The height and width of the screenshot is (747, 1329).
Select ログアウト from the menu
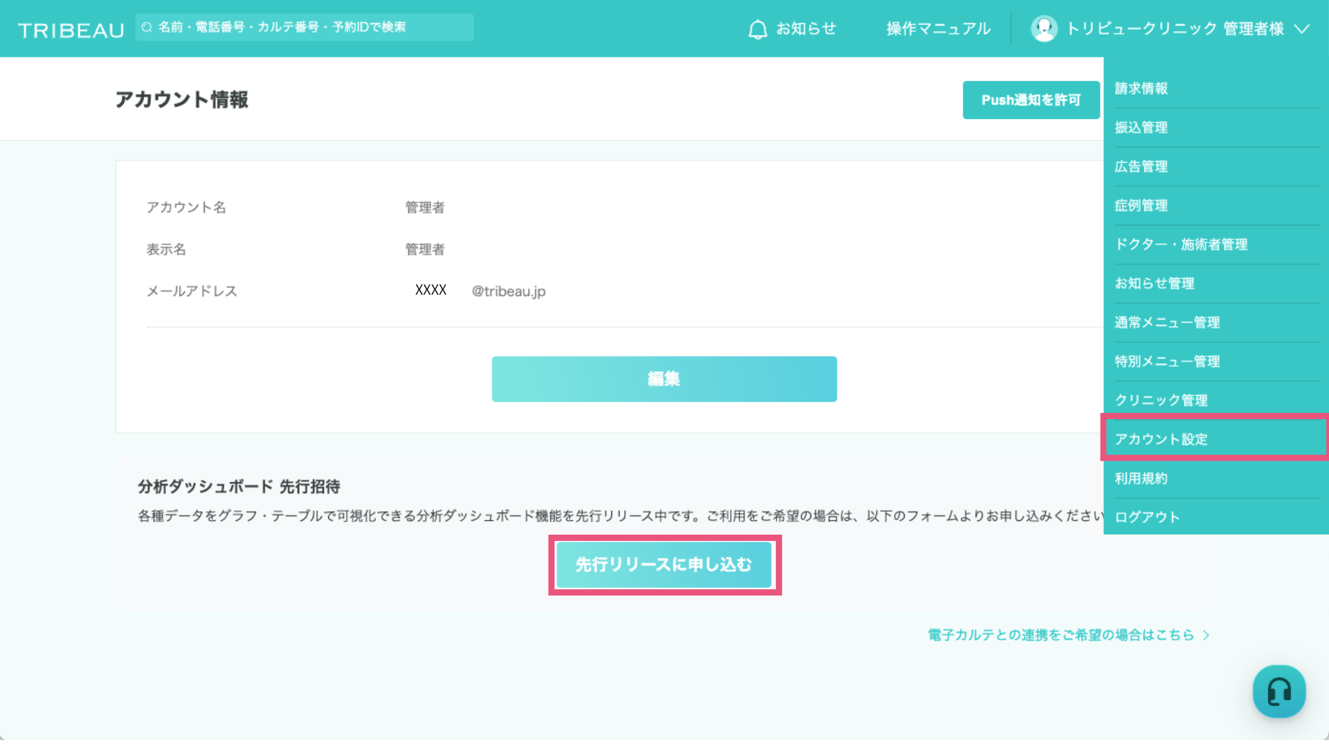(1147, 517)
